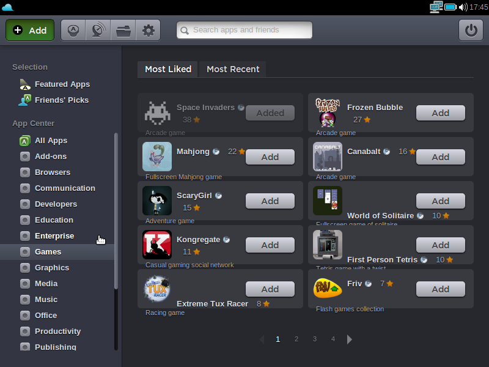The height and width of the screenshot is (367, 489).
Task: Click the volume speaker icon in system tray
Action: 463,7
